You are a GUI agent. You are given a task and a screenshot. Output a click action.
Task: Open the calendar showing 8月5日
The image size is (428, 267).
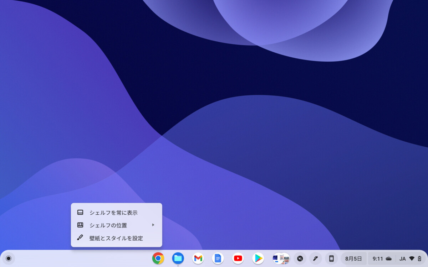(x=353, y=258)
